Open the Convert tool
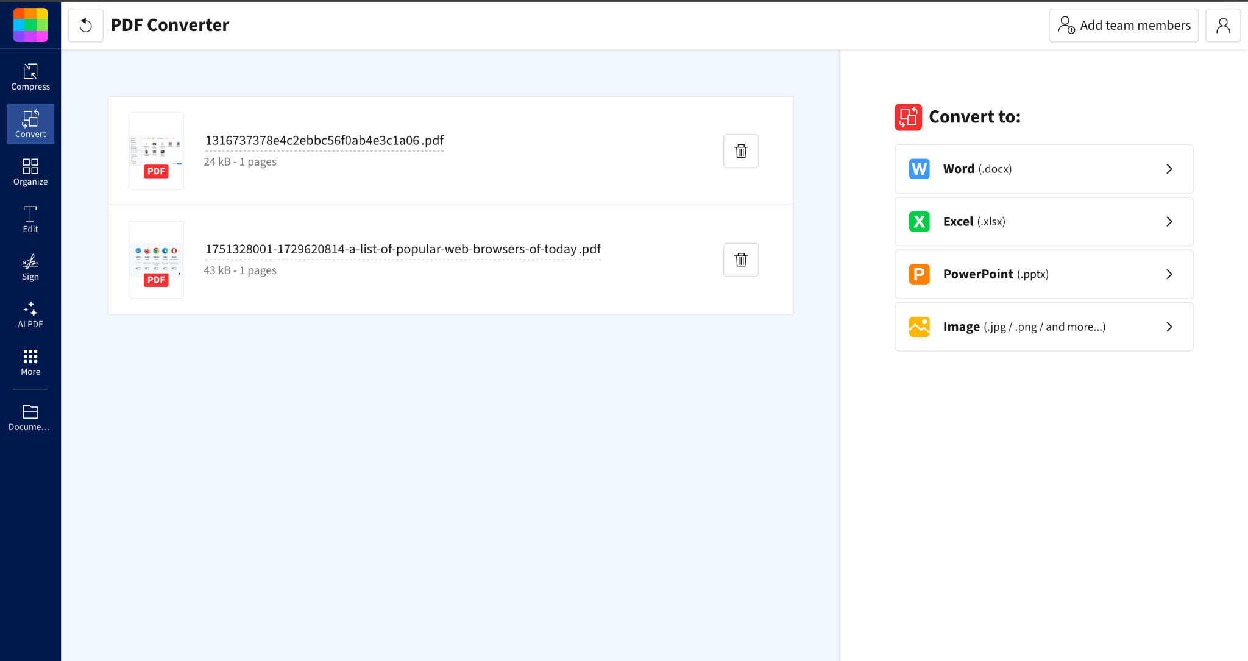 click(30, 124)
